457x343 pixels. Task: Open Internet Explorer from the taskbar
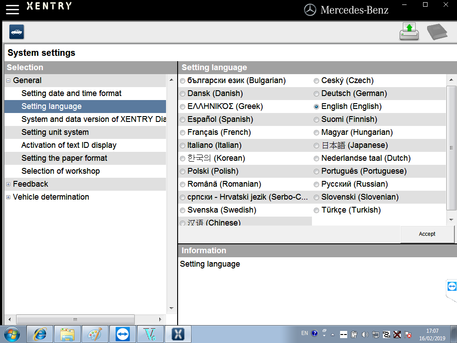[x=40, y=334]
